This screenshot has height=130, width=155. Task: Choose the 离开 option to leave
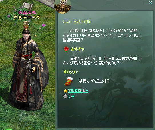pyautogui.click(x=71, y=96)
